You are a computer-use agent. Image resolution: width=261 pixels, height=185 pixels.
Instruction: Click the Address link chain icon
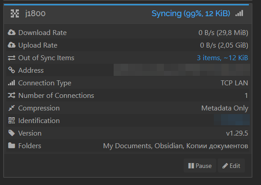point(12,70)
